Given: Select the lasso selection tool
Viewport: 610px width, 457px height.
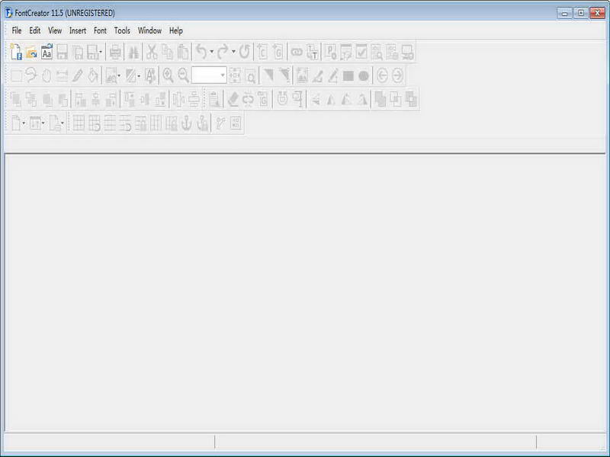Looking at the screenshot, I should tap(31, 75).
